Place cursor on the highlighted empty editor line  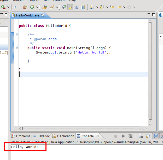[83, 74]
